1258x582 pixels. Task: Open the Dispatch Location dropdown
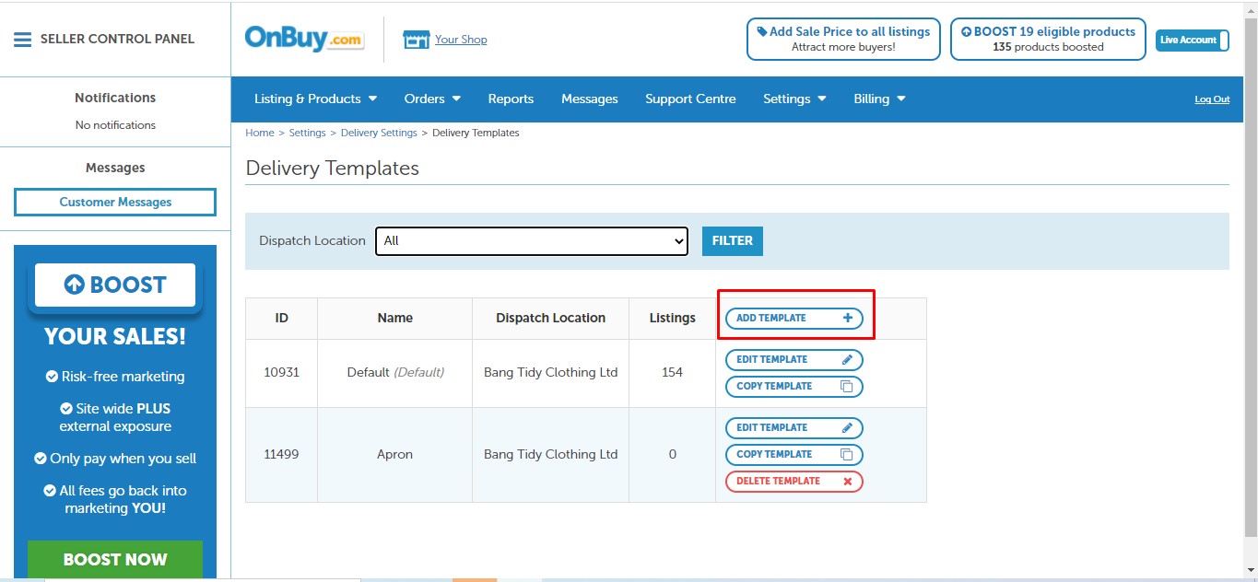click(x=532, y=241)
